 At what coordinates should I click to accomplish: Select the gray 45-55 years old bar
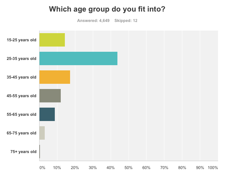tap(50, 96)
